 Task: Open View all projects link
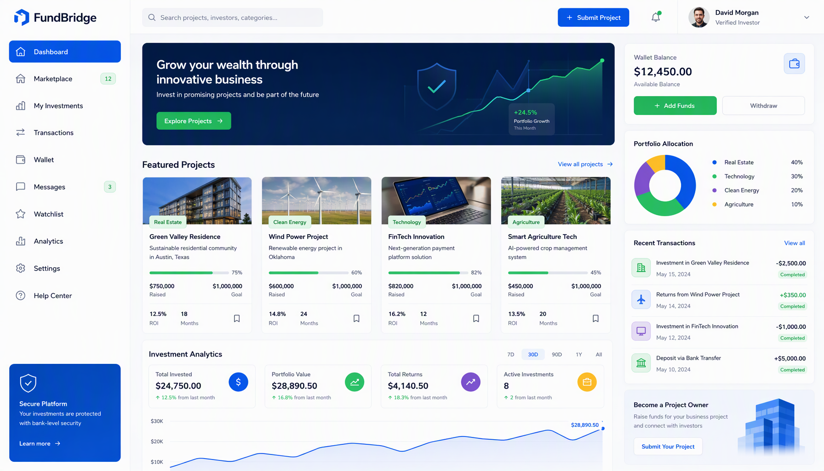pos(585,164)
